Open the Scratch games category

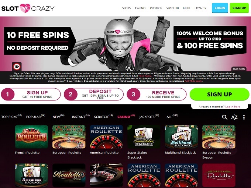coord(103,117)
